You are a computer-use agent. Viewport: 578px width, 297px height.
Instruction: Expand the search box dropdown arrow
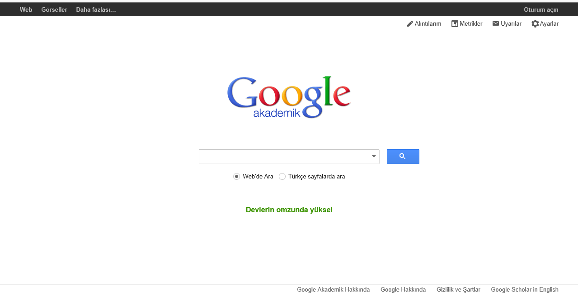(x=374, y=156)
